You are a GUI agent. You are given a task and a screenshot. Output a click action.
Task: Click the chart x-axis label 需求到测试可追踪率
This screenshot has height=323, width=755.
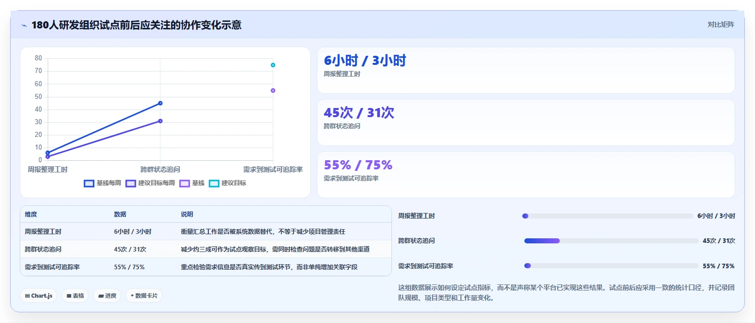[x=273, y=169]
